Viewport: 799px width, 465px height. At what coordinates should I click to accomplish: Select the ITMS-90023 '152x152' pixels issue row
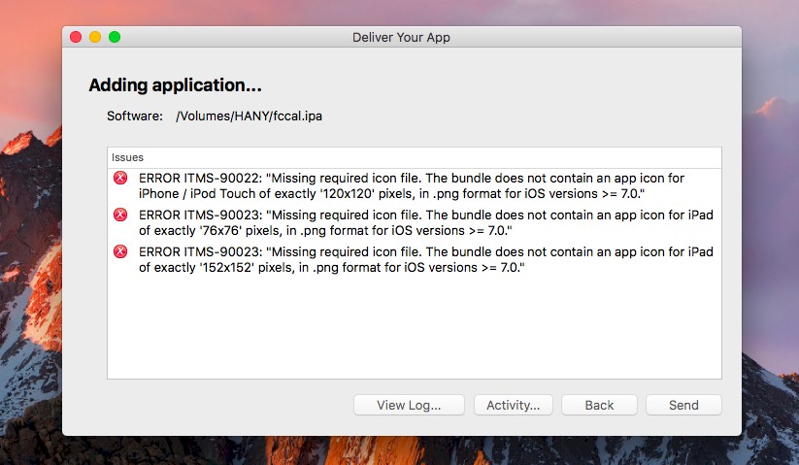pyautogui.click(x=415, y=259)
